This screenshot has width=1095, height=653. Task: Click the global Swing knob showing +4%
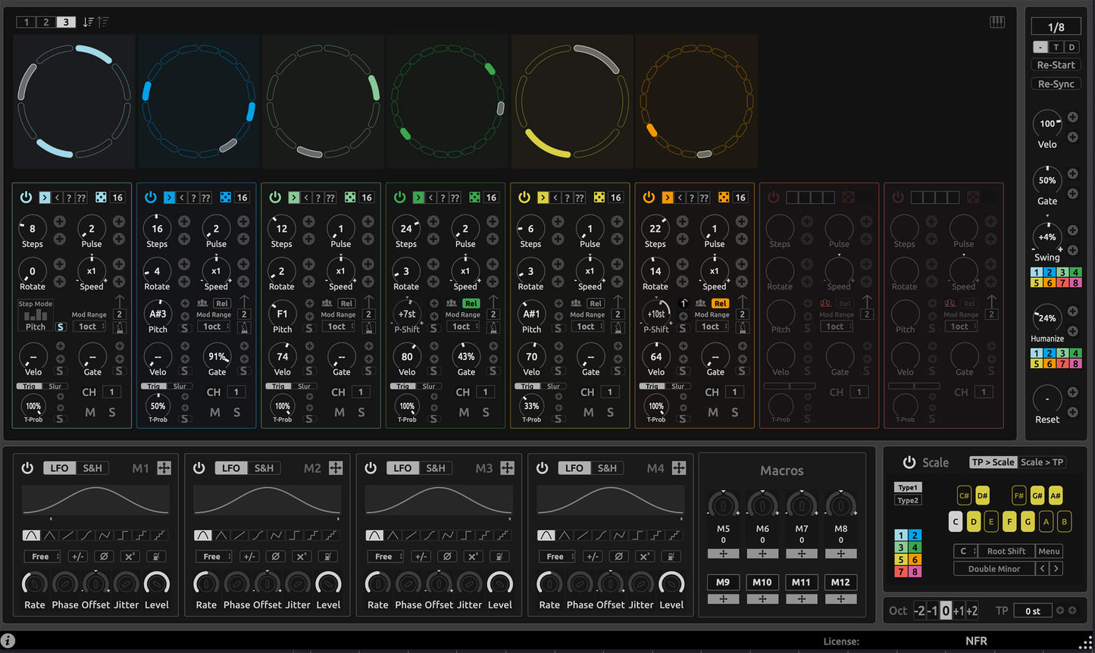[1047, 236]
